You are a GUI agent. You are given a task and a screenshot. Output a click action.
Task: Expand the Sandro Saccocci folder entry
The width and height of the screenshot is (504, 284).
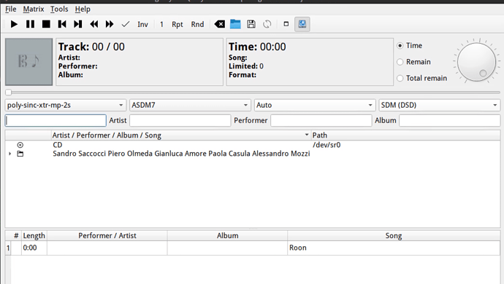(10, 154)
